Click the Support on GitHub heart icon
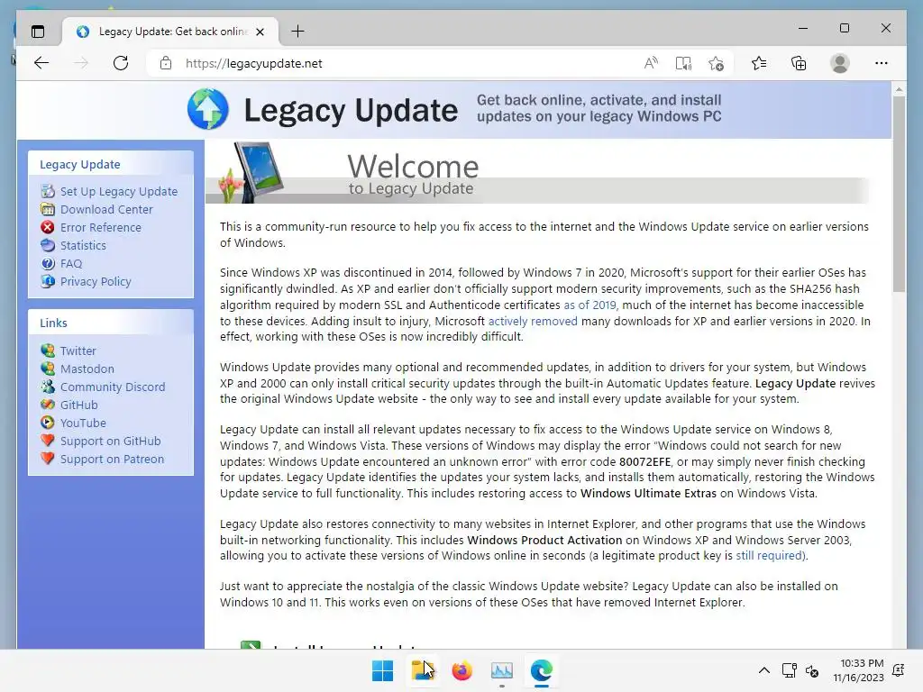Screen dimensions: 923x692 point(48,441)
